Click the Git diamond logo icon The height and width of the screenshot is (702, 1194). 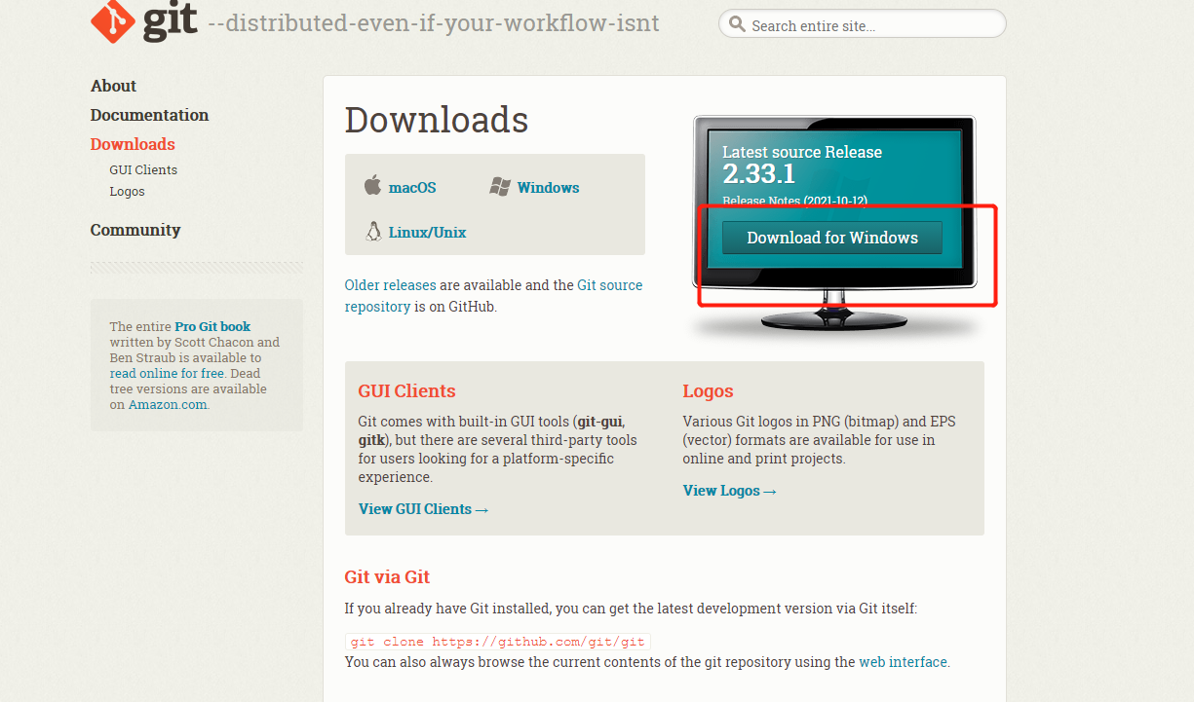[113, 21]
